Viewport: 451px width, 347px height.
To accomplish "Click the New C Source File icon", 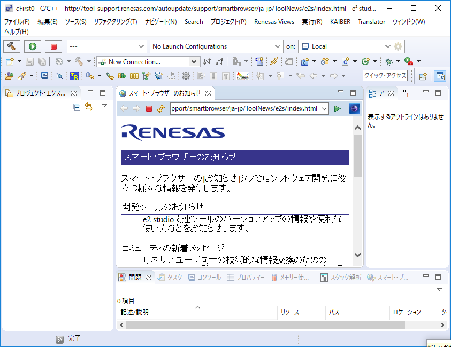I will [345, 61].
